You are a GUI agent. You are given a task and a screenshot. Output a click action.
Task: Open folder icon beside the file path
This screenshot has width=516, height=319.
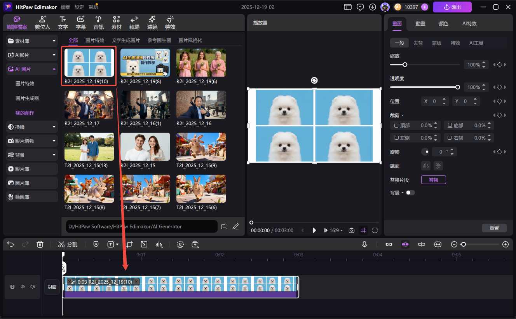point(224,226)
